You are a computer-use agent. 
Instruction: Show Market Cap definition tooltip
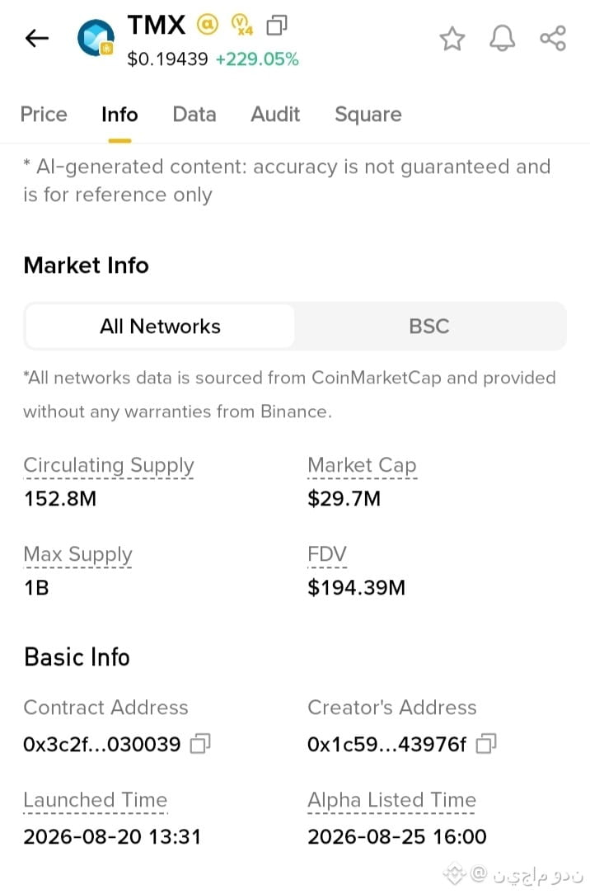363,465
